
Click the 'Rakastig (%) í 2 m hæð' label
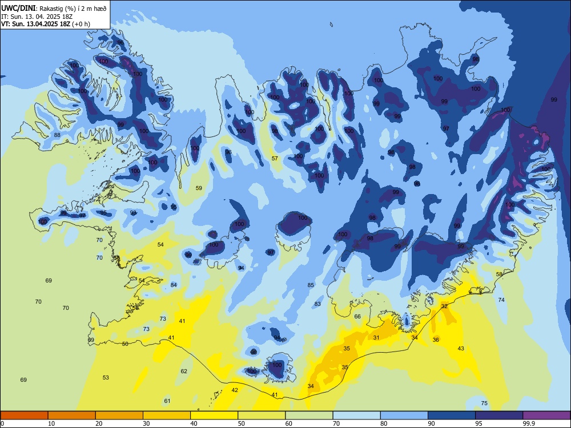pyautogui.click(x=73, y=9)
